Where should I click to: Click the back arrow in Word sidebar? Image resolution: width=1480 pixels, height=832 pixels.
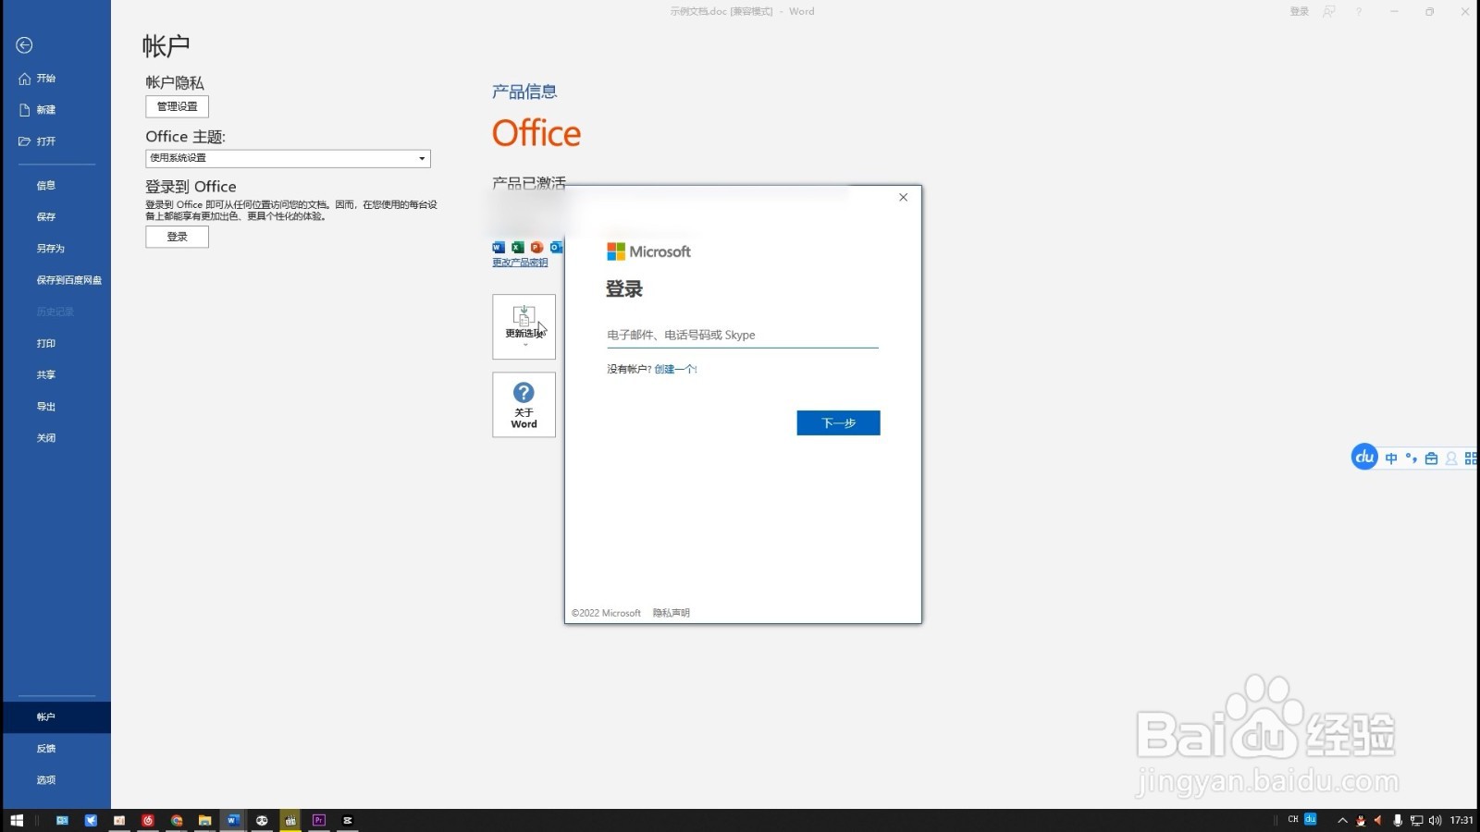(25, 45)
